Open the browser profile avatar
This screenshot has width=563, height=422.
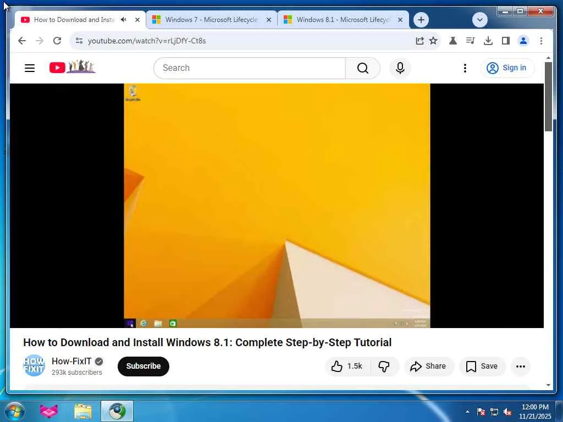(x=523, y=41)
